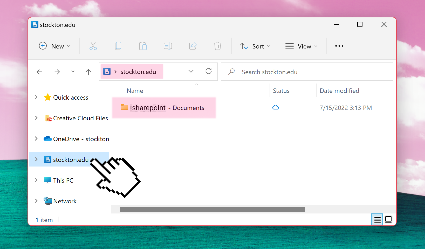Image resolution: width=425 pixels, height=249 pixels.
Task: Click the Creative Cloud Files folder icon
Action: point(48,118)
